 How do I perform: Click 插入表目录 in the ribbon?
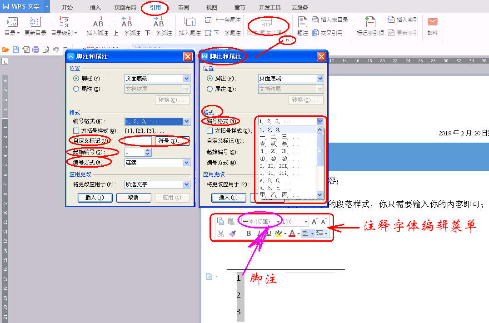click(330, 20)
